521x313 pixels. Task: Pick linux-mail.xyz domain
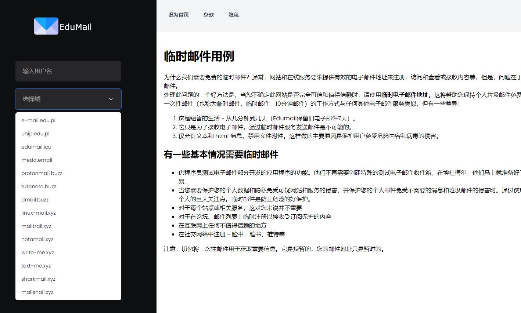click(39, 213)
